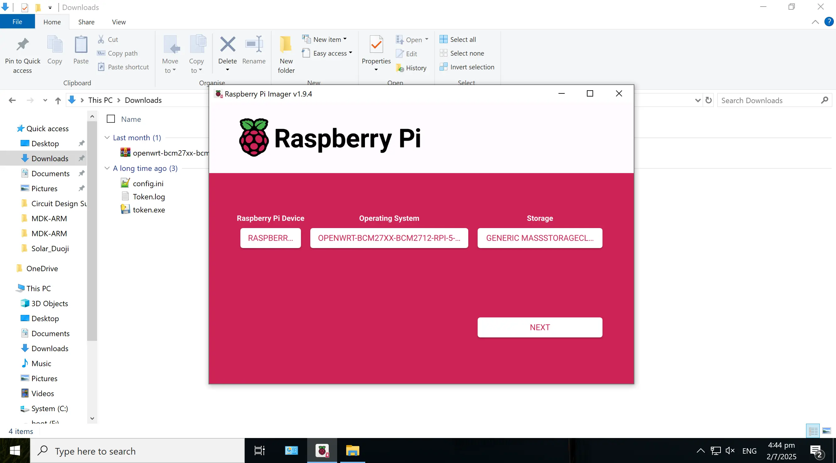Image resolution: width=836 pixels, height=463 pixels.
Task: Click NEXT in Raspberry Pi Imager
Action: point(540,327)
